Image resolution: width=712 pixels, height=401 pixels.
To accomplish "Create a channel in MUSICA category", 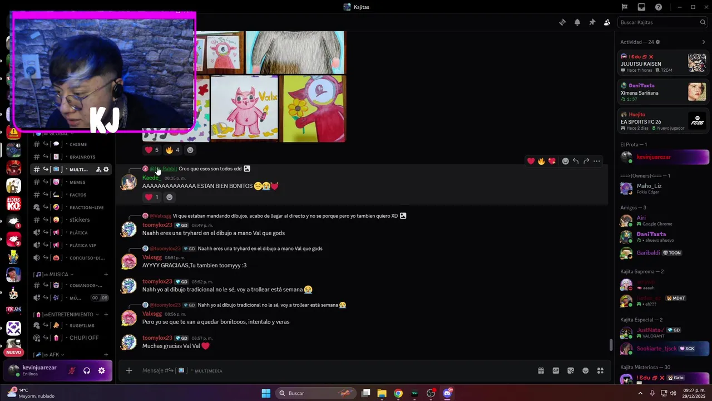I will coord(106,275).
